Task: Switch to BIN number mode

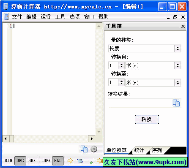Action: (x=8, y=160)
